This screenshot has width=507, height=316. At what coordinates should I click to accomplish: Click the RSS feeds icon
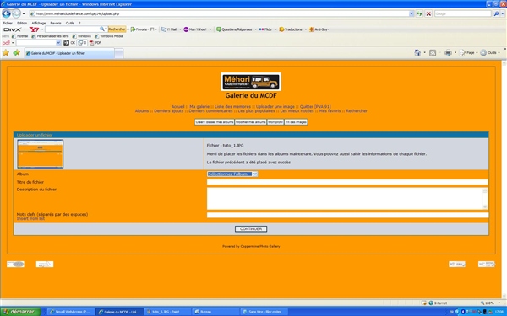(x=433, y=53)
